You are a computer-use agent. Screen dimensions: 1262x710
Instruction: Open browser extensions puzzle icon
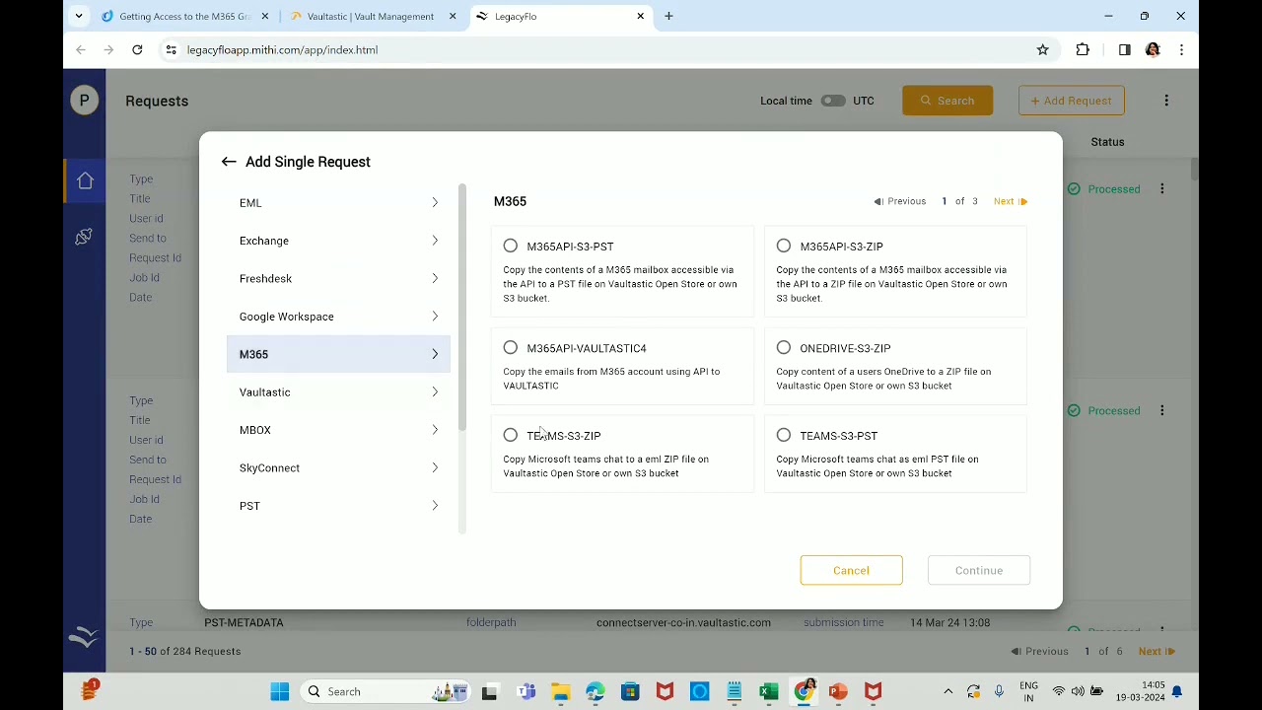click(x=1083, y=50)
